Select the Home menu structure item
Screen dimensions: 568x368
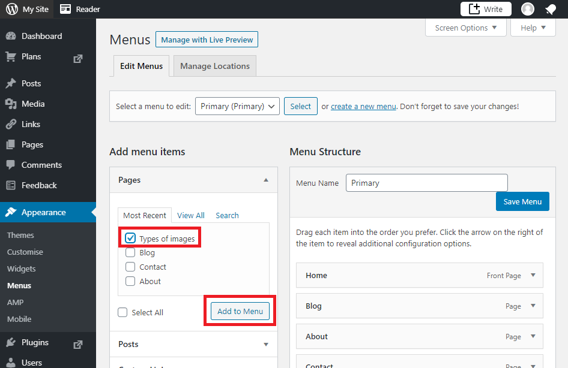tap(420, 276)
